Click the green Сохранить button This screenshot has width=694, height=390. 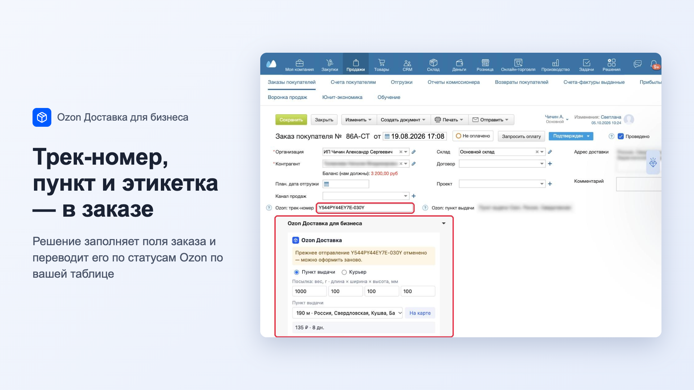pos(291,120)
